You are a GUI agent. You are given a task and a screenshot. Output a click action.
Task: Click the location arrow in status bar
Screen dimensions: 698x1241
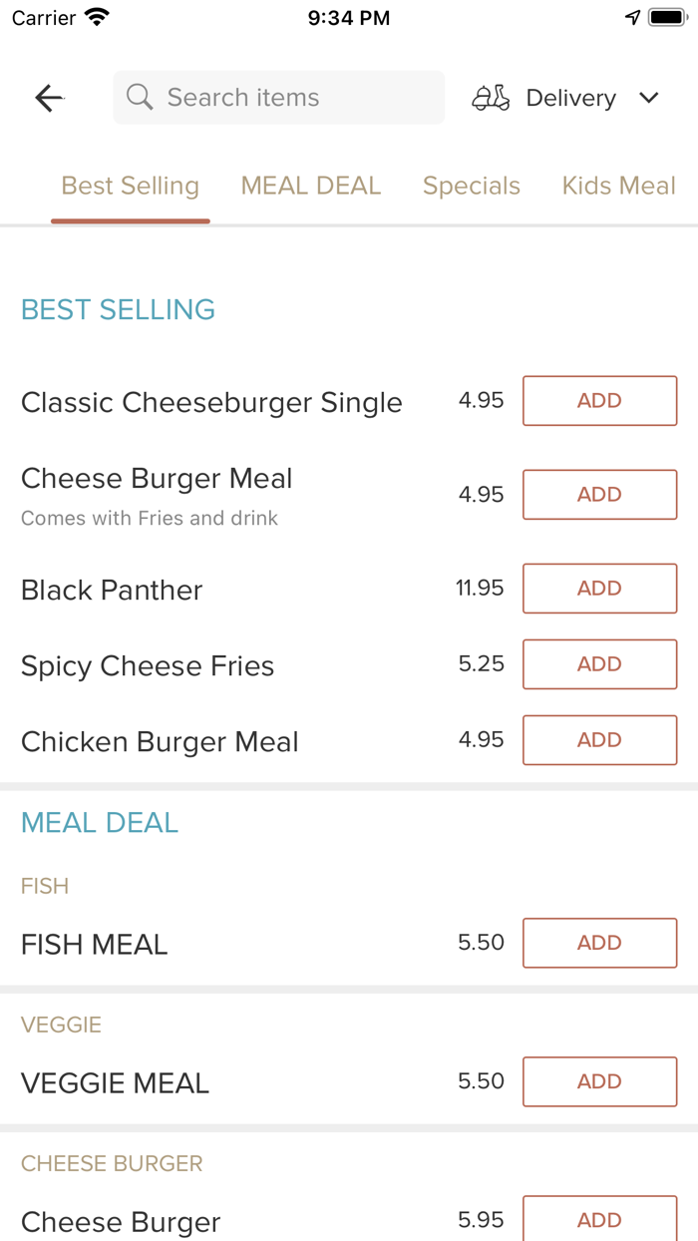tap(634, 16)
